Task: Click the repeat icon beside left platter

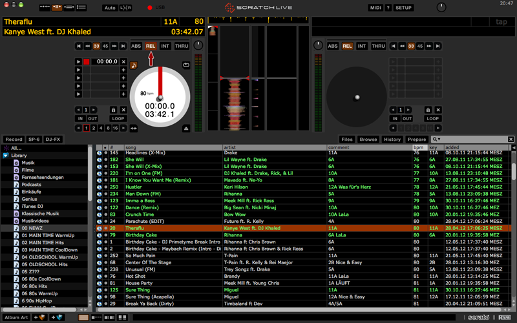Action: point(186,65)
